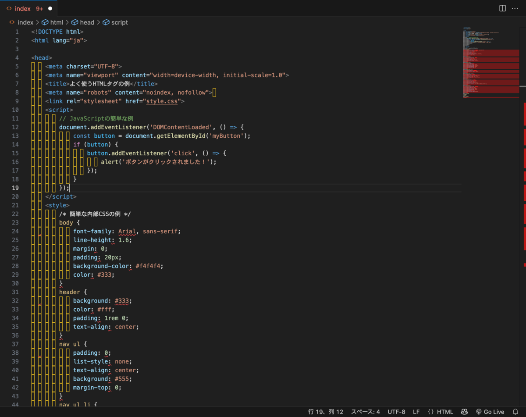The width and height of the screenshot is (526, 417).
Task: Click the closing </script> tag
Action: click(61, 197)
